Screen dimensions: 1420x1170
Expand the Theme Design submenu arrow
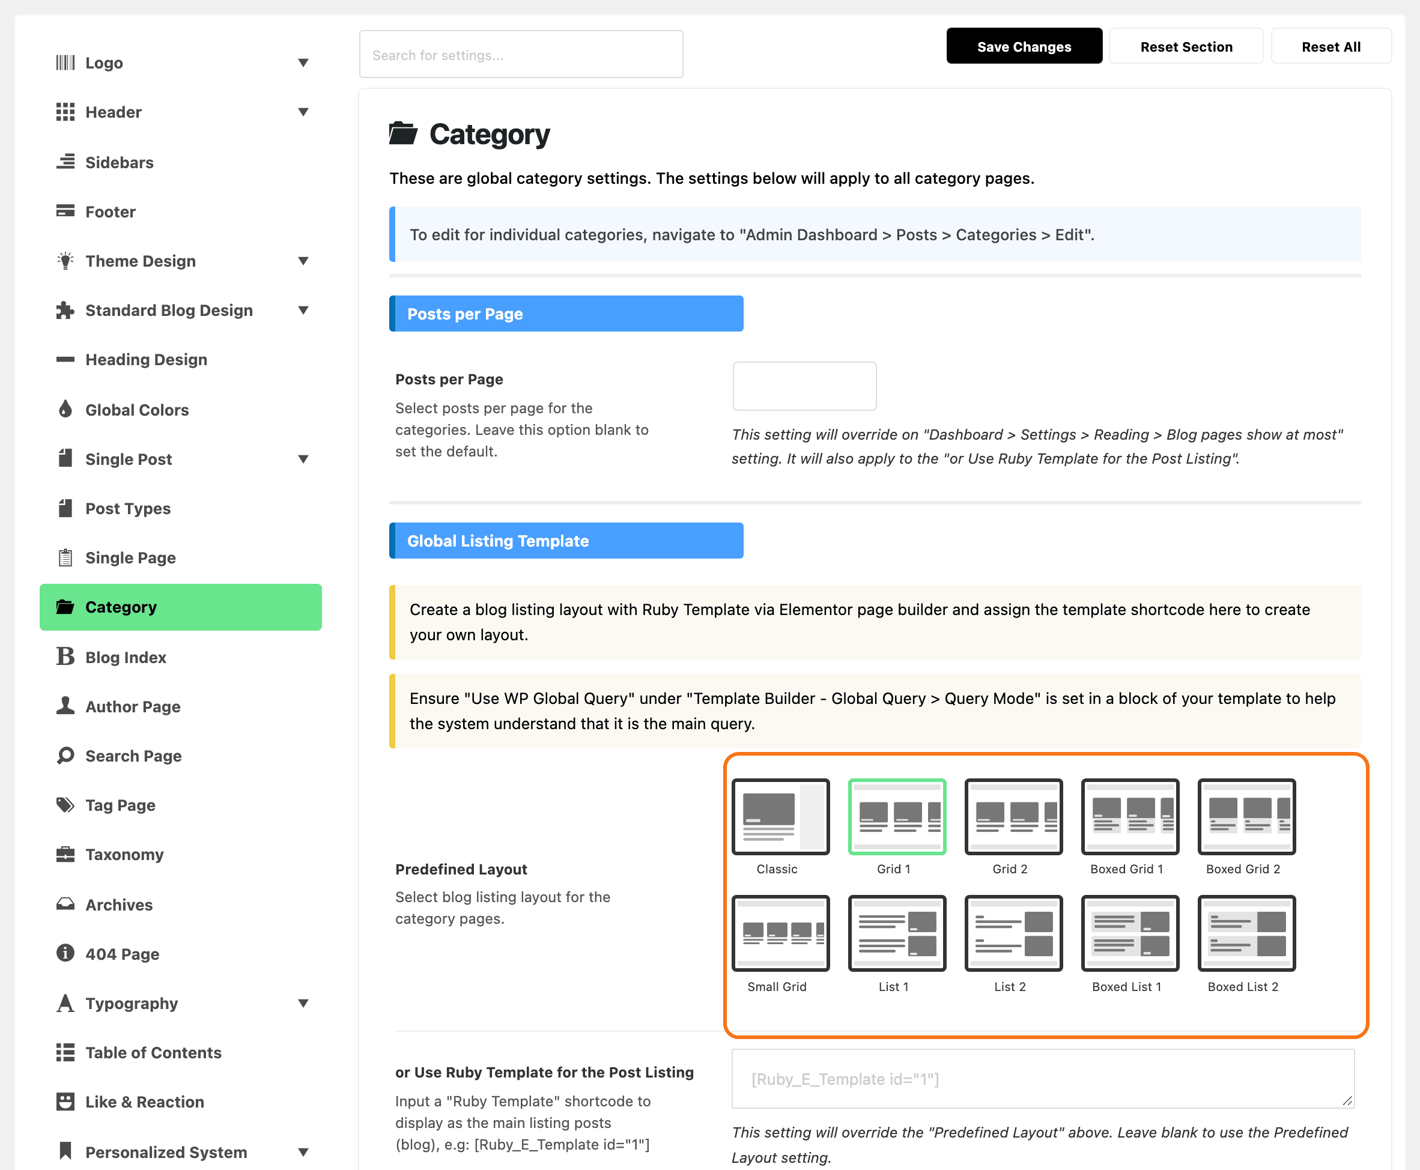pos(303,261)
